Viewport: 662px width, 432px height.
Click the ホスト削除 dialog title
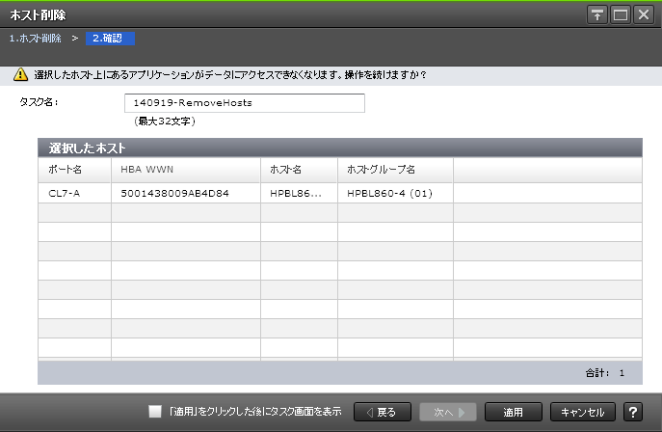(38, 15)
